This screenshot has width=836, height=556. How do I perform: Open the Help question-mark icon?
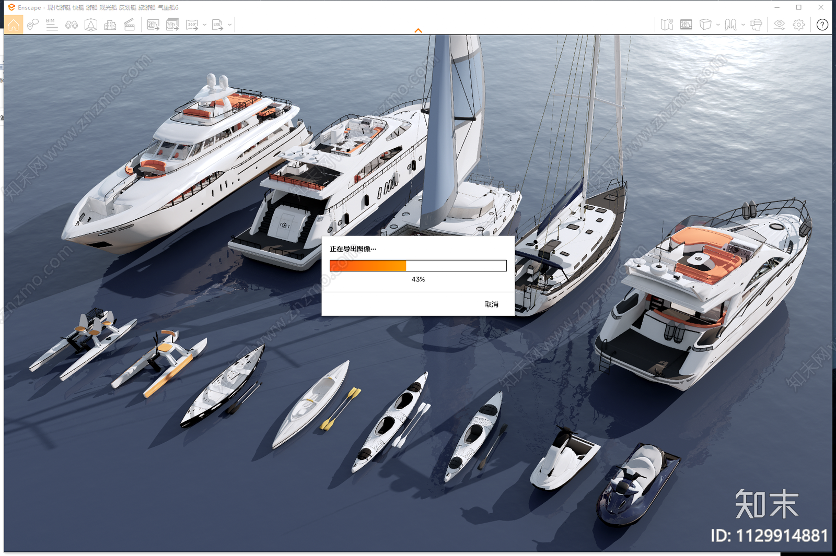click(x=822, y=25)
